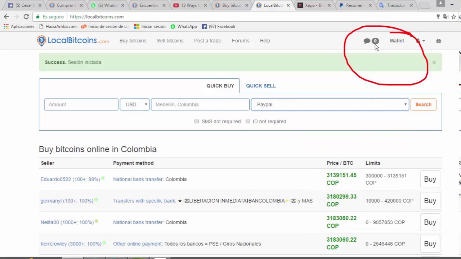
Task: Click the Chrome profile user icon
Action: click(440, 3)
